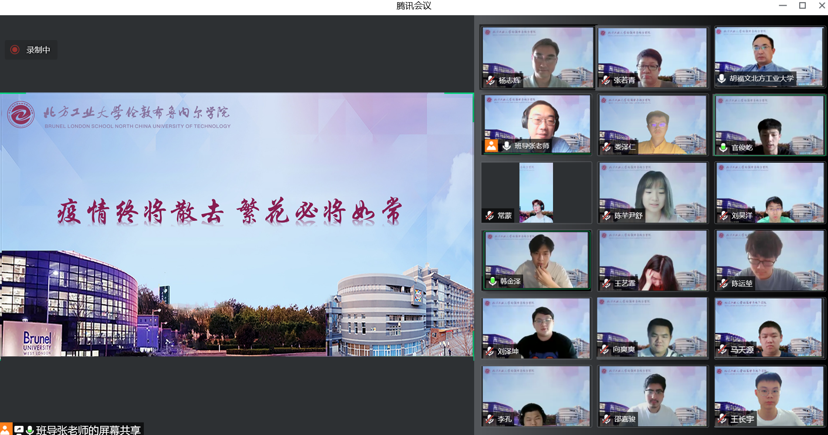Image resolution: width=828 pixels, height=435 pixels.
Task: Click the red recording indicator dot
Action: (x=15, y=50)
